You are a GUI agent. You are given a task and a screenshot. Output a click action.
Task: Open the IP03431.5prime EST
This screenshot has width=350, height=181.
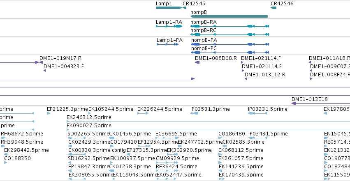tap(257, 138)
